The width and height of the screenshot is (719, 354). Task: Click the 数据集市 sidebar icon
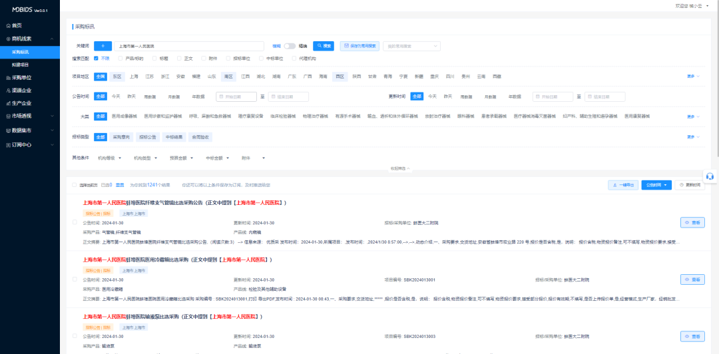pyautogui.click(x=8, y=130)
